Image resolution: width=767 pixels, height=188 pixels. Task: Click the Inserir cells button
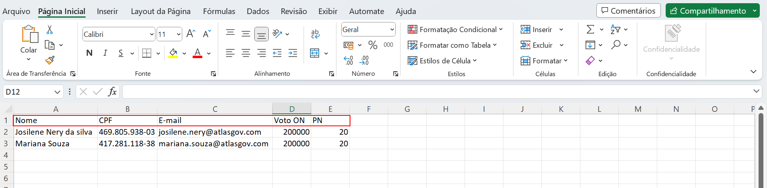pyautogui.click(x=537, y=29)
